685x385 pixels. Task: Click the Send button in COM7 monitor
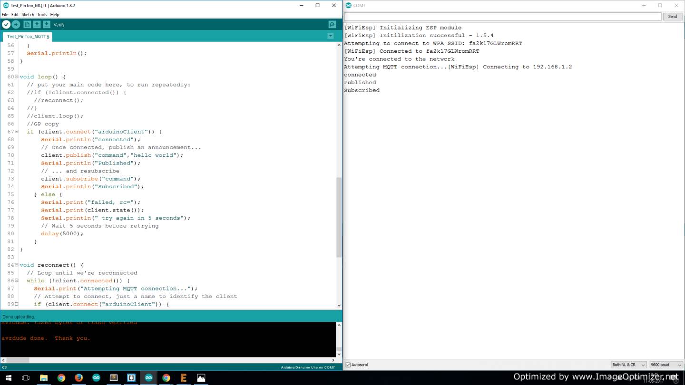(x=673, y=16)
